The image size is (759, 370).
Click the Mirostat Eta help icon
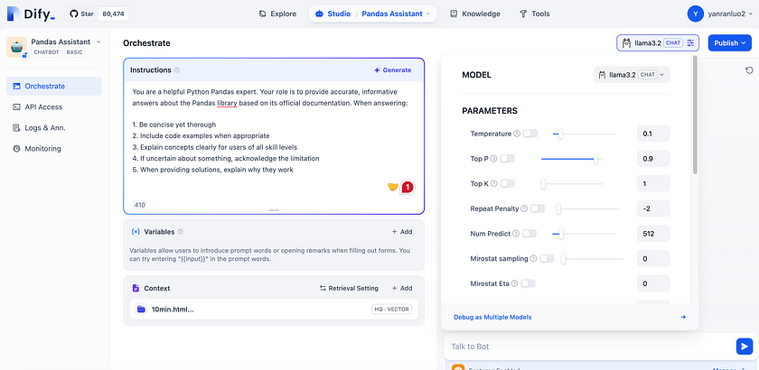pyautogui.click(x=514, y=283)
